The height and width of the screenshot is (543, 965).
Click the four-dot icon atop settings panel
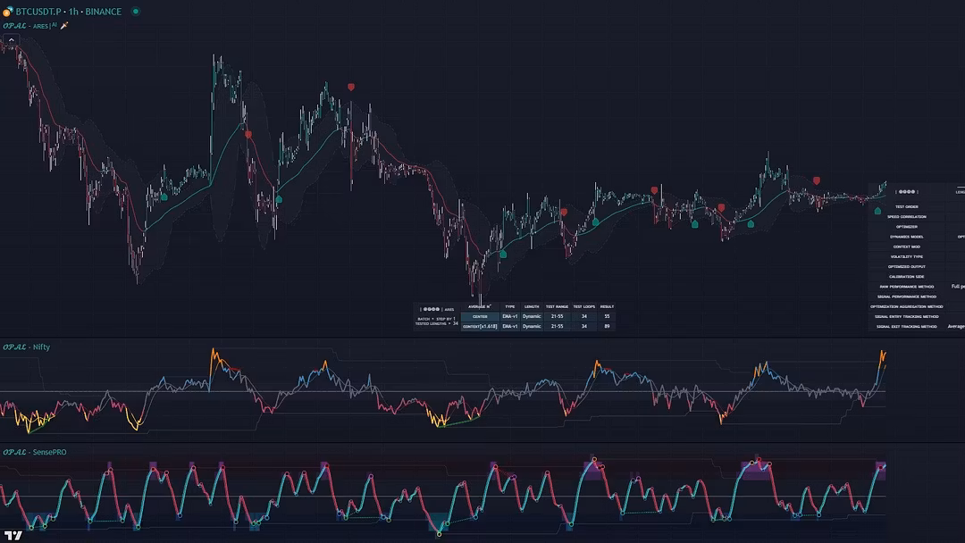(x=906, y=191)
